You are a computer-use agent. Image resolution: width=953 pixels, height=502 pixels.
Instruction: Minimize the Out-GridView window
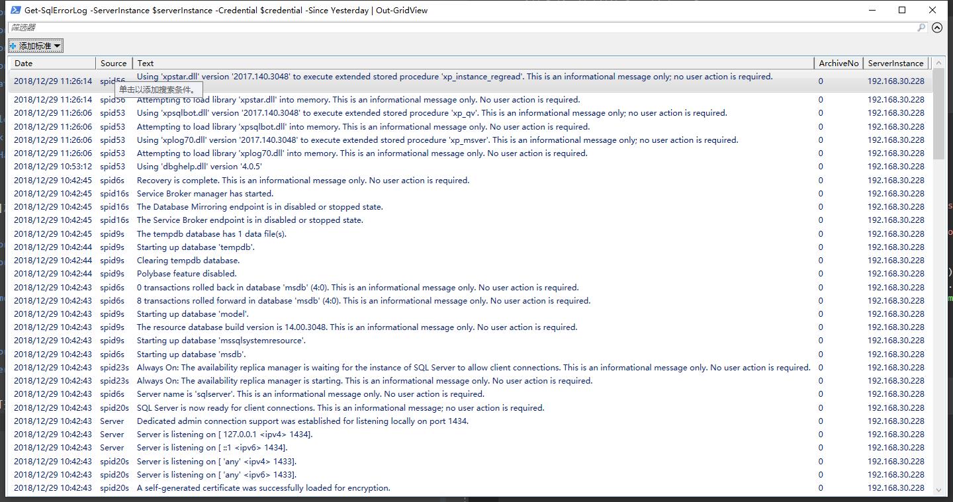[x=872, y=10]
